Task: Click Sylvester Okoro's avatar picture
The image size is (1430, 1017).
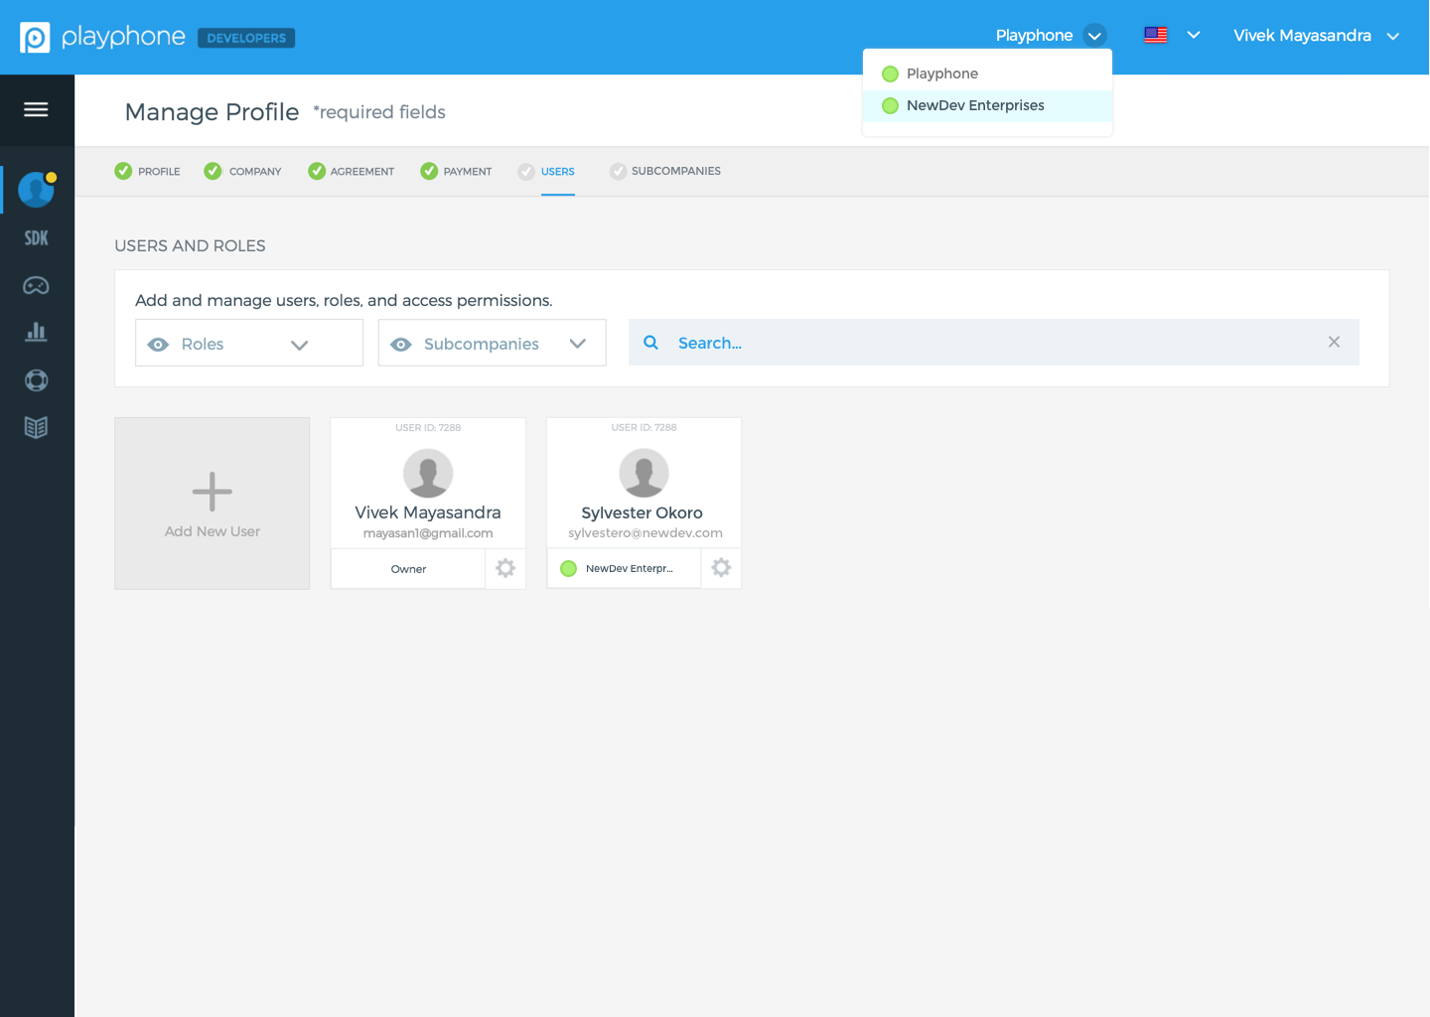Action: (x=643, y=473)
